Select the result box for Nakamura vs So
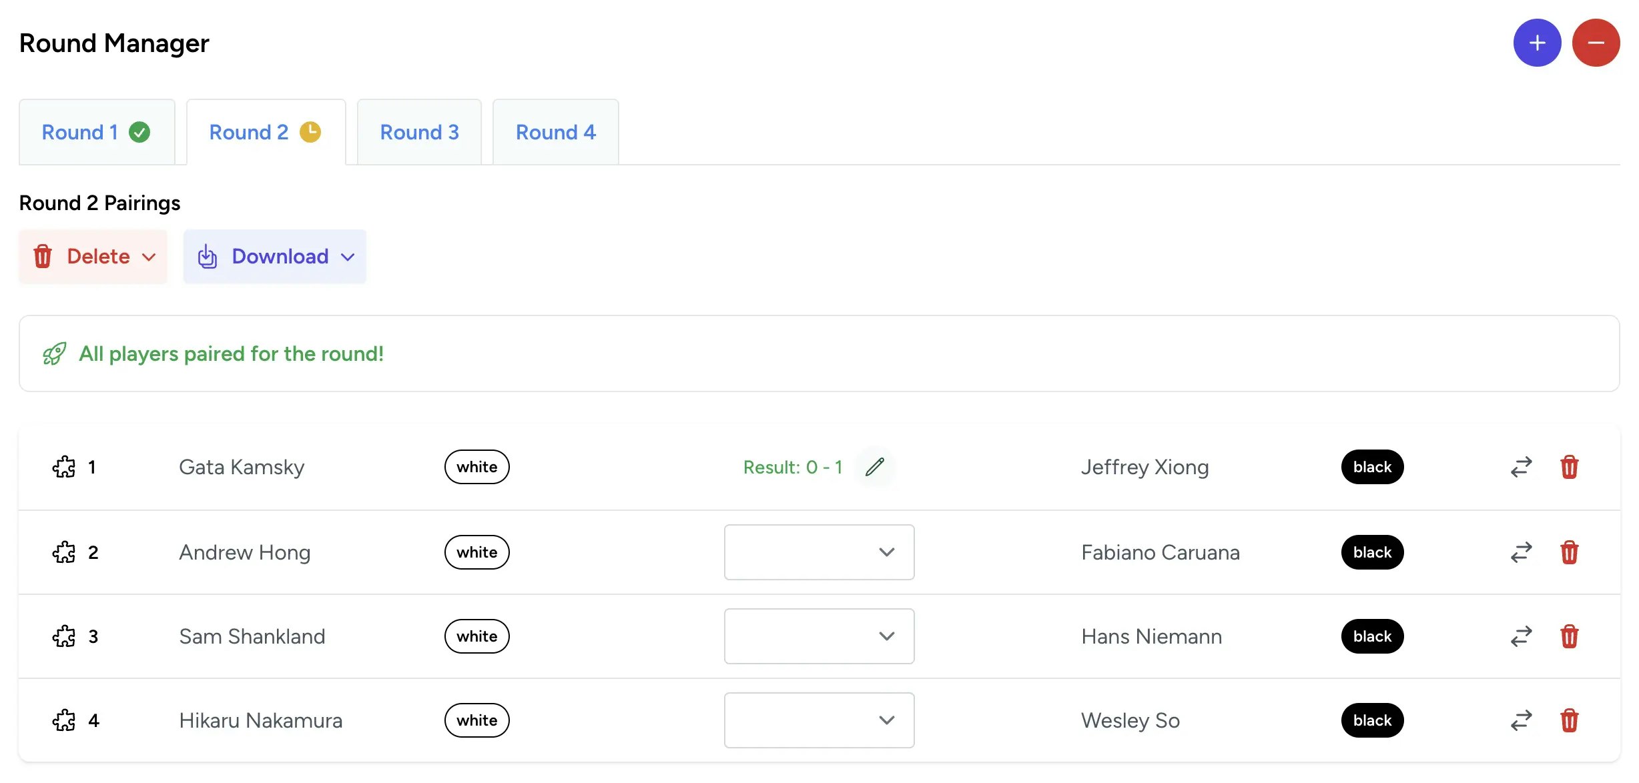Screen dimensions: 1639x783 click(819, 720)
